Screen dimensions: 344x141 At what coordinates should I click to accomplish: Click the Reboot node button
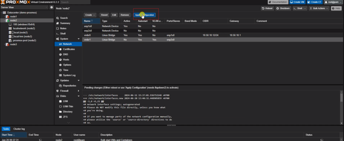tap(267, 8)
